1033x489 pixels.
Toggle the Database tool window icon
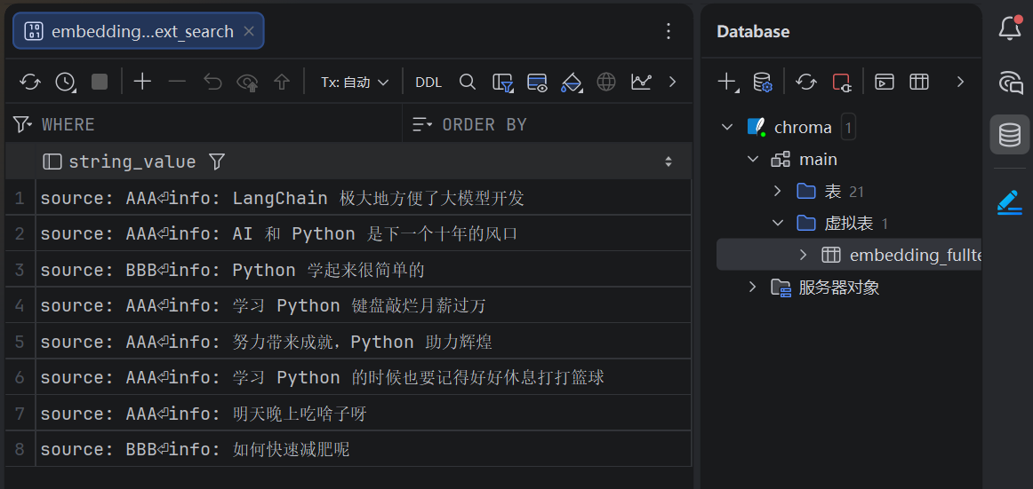(x=1009, y=135)
